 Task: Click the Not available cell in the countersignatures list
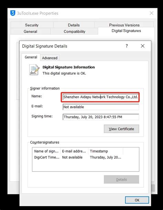pos(72,157)
